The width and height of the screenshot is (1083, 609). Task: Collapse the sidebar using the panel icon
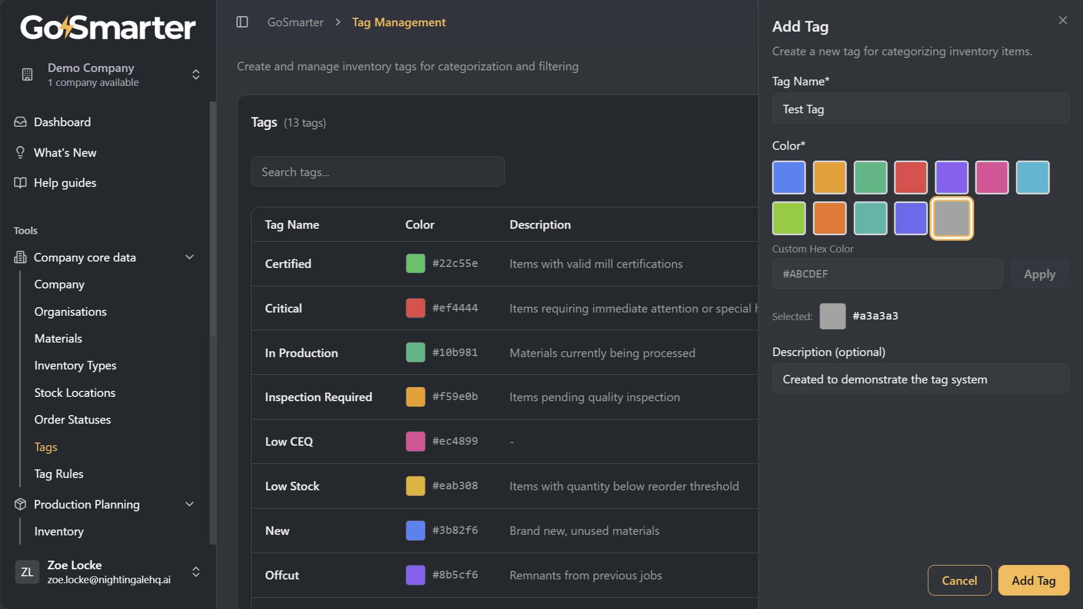pyautogui.click(x=243, y=22)
